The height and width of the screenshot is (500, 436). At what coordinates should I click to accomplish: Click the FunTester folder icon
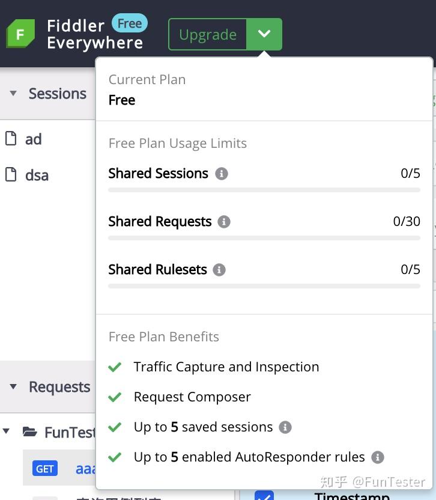pyautogui.click(x=29, y=431)
